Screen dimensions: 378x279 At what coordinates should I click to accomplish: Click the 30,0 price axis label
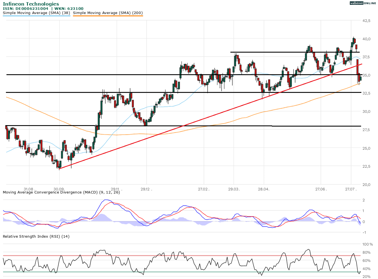(x=366, y=111)
